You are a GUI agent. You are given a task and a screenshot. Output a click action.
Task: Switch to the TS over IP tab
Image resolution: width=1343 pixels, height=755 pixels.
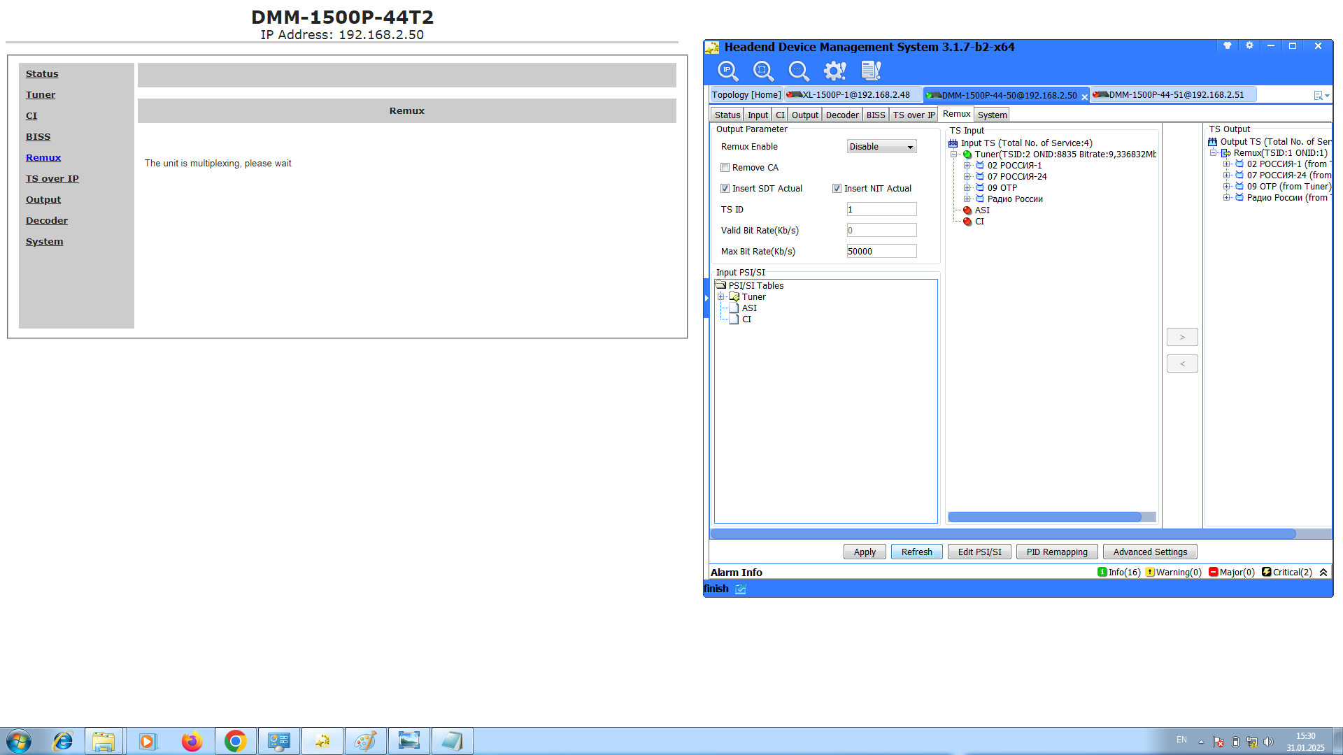pos(914,115)
